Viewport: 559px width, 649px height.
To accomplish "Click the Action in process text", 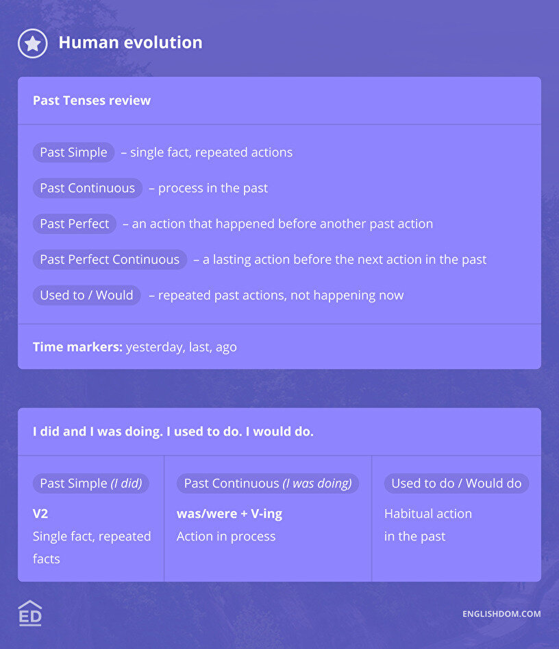I will (226, 536).
